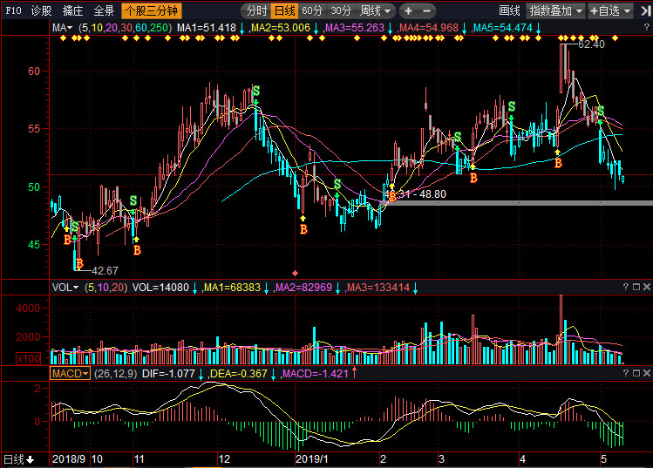
Task: Open the 个股三分钟 tab
Action: [152, 10]
